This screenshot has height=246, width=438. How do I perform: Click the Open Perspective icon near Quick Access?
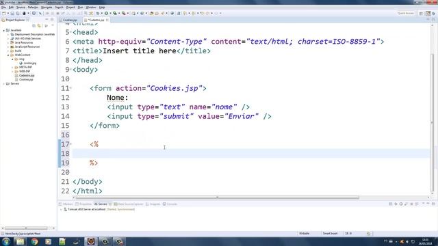[421, 13]
